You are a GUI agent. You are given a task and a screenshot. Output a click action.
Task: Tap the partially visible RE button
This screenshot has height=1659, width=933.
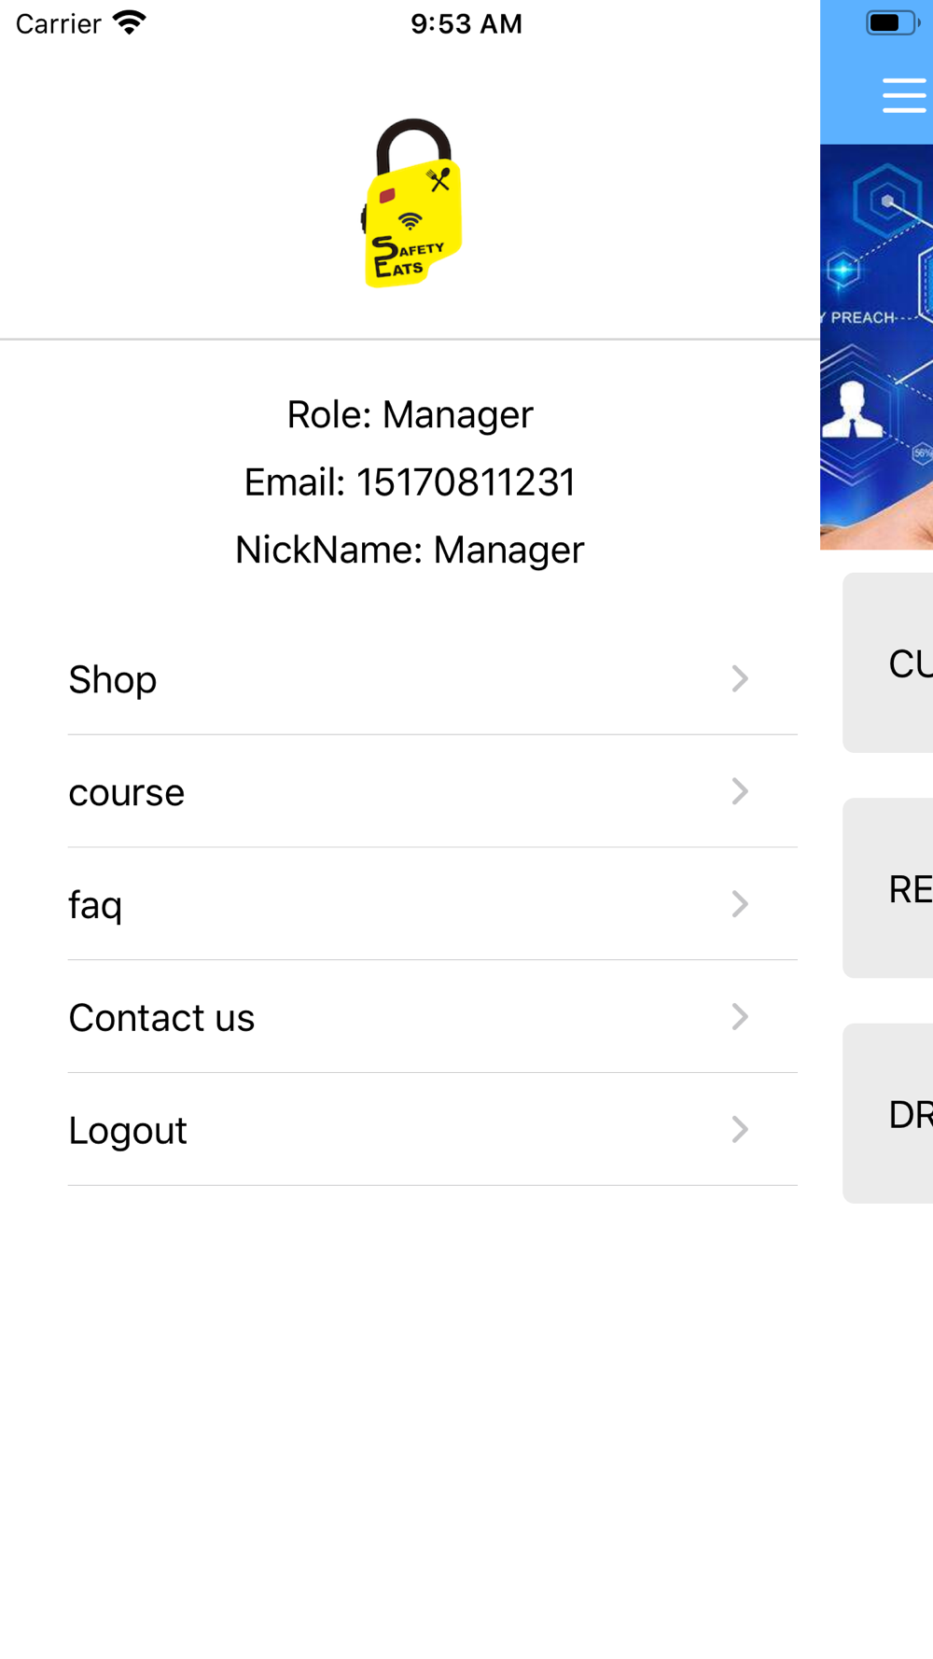point(888,888)
